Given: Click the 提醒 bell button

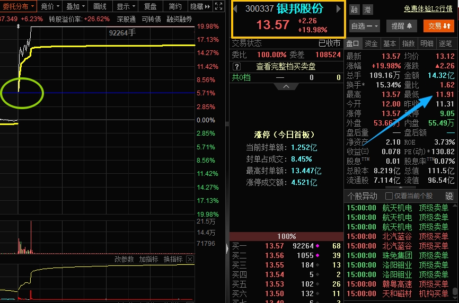Looking at the screenshot, I should click(x=402, y=26).
